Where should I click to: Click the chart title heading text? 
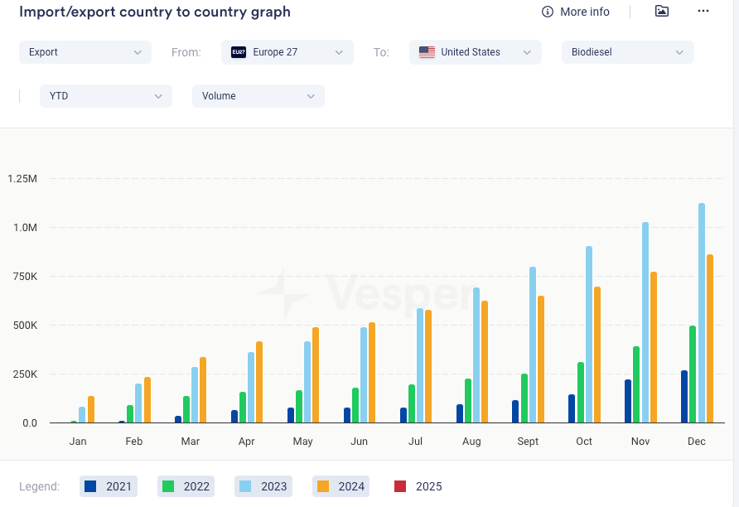[x=155, y=12]
